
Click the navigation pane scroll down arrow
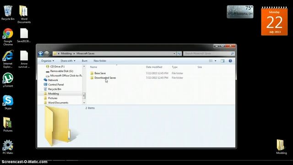(84, 103)
